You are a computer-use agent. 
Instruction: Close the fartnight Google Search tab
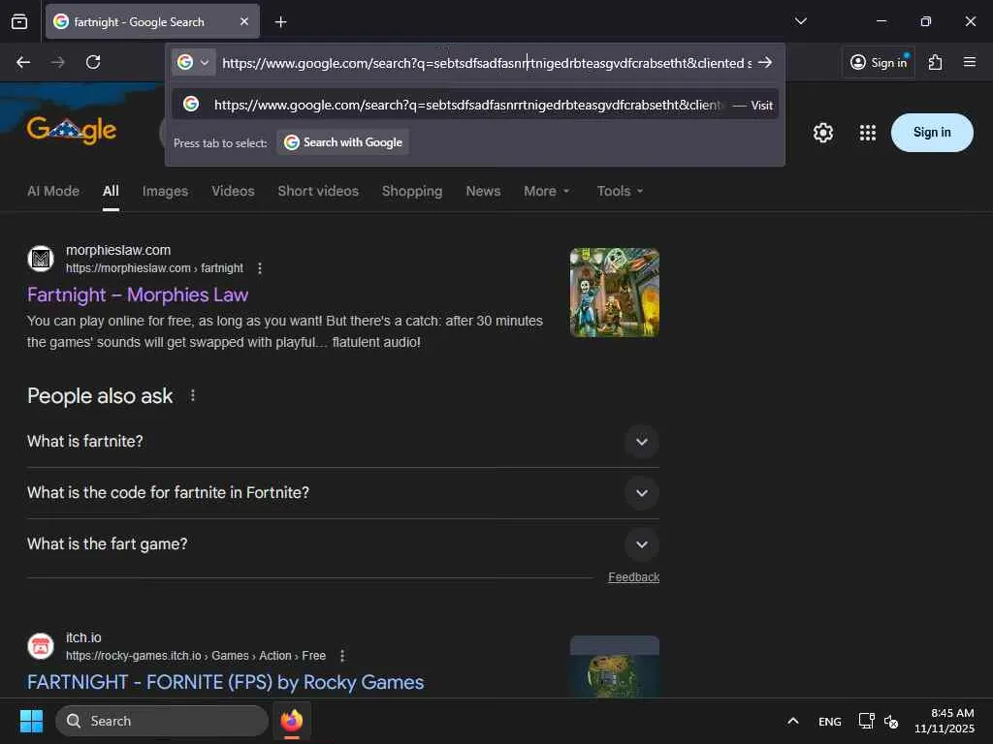244,21
